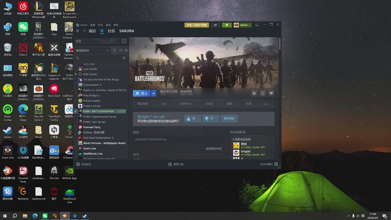
Task: Select Red Dead Redemption 2 in library
Action: [x=98, y=138]
